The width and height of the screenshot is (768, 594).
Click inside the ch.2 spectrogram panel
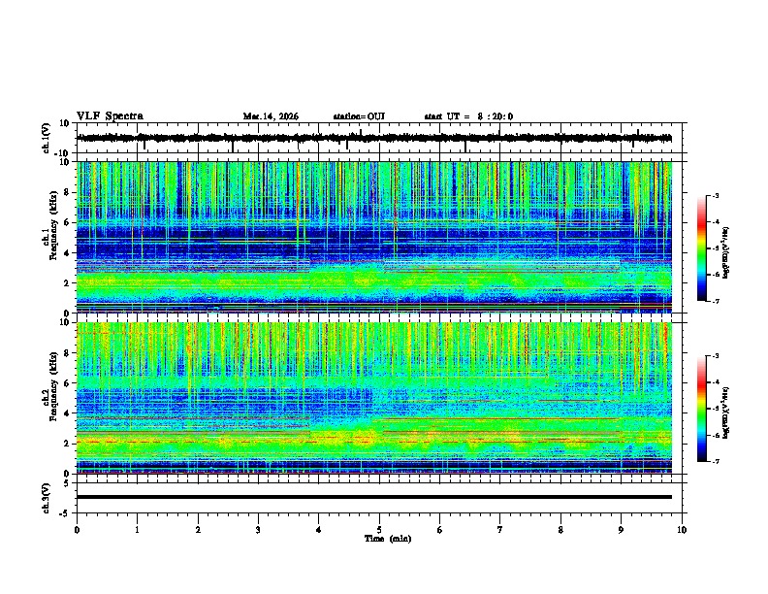374,398
